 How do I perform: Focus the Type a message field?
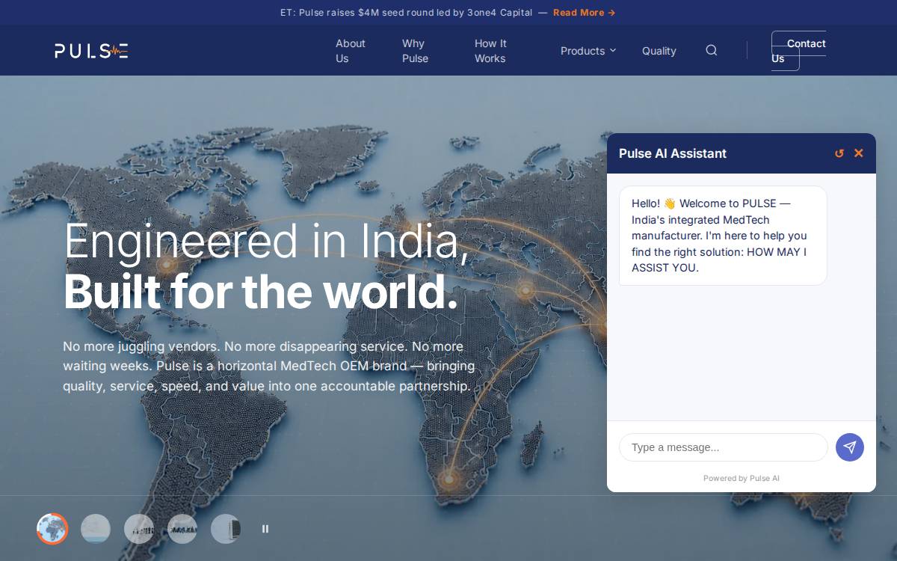coord(724,447)
